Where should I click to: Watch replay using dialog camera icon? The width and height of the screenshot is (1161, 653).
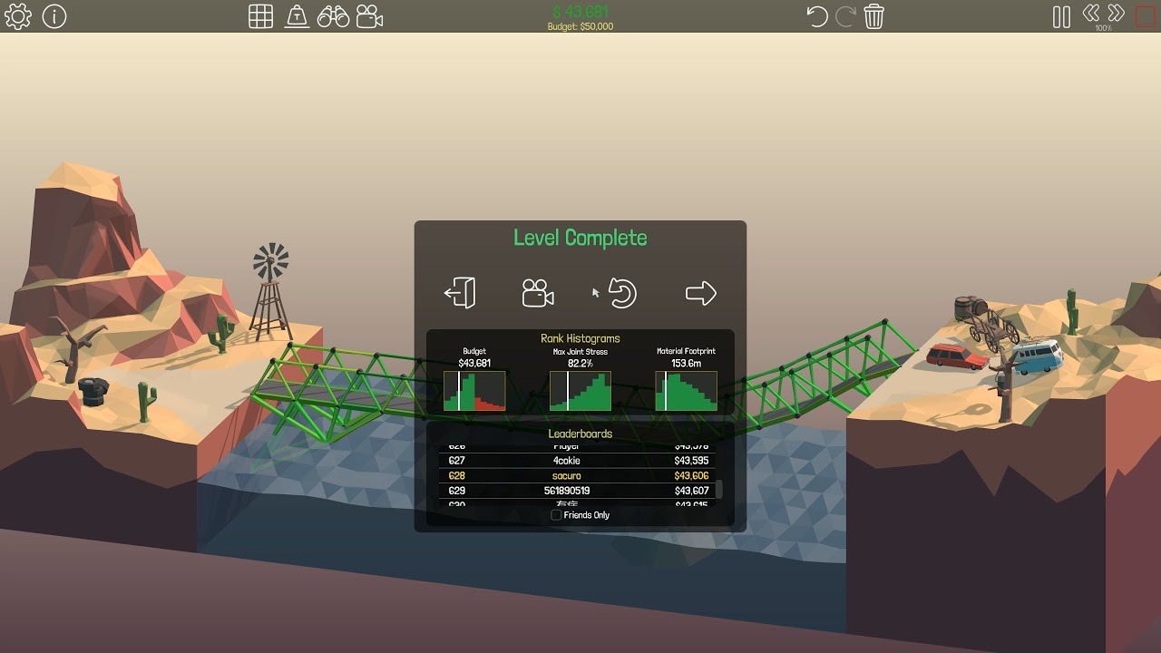(538, 293)
